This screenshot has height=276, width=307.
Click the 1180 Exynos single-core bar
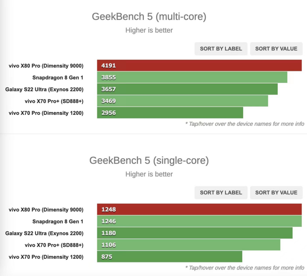click(x=195, y=233)
